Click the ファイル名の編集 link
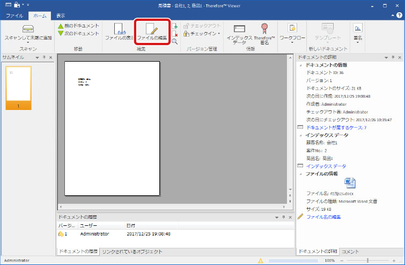This screenshot has height=265, width=405. pyautogui.click(x=323, y=217)
